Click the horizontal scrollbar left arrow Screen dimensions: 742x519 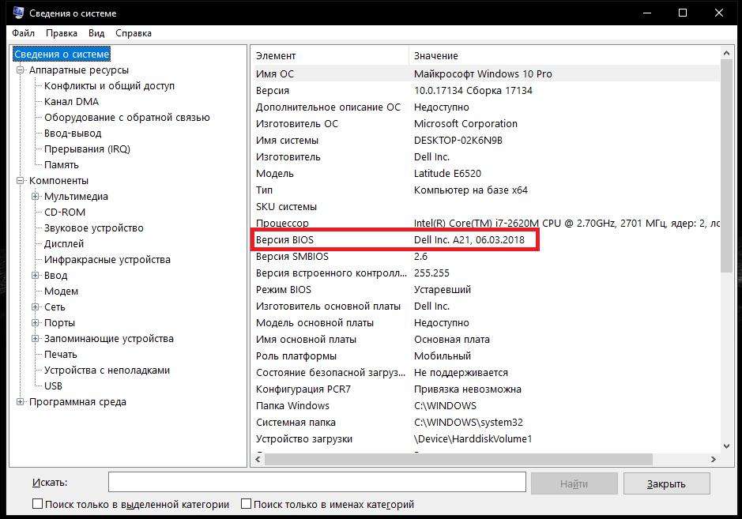point(258,459)
